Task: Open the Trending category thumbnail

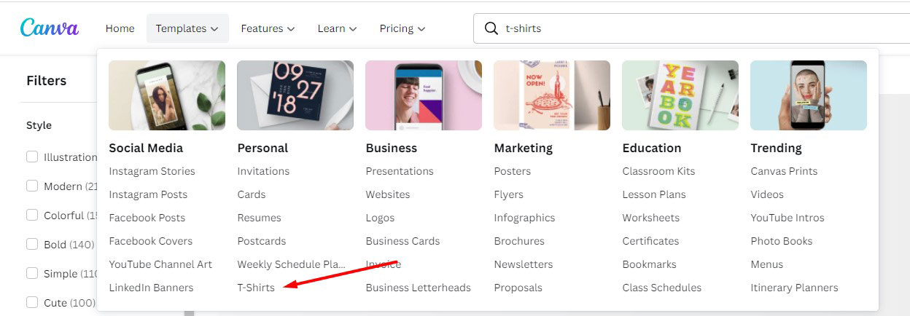Action: click(x=809, y=95)
